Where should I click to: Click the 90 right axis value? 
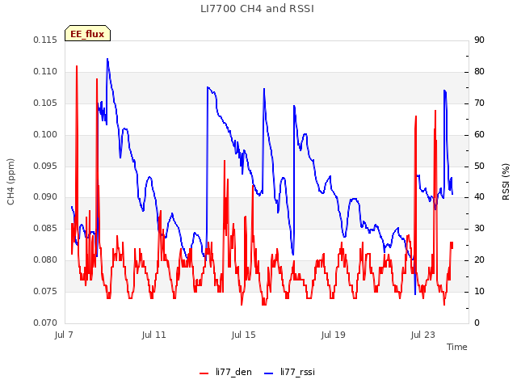click(479, 40)
